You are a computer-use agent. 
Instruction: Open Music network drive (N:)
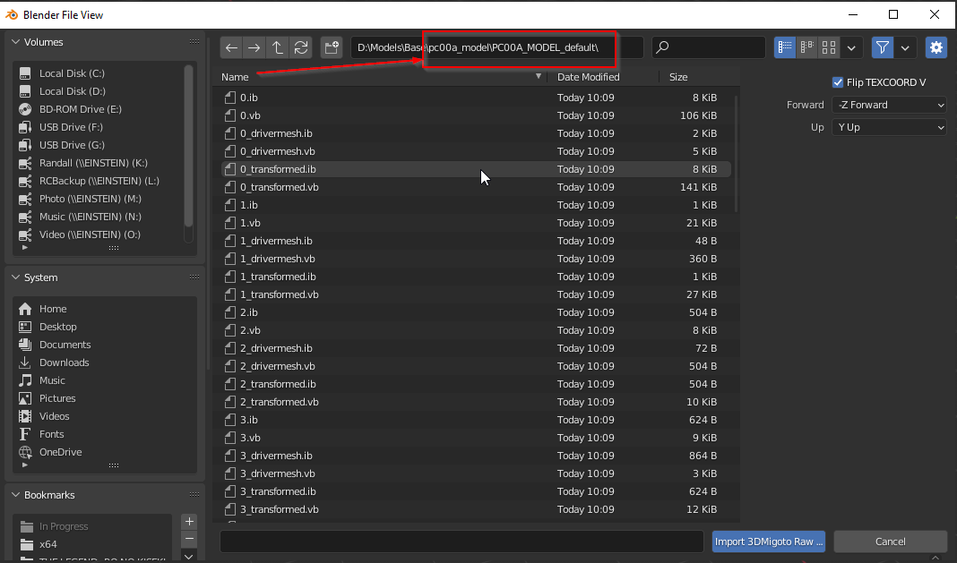point(99,217)
